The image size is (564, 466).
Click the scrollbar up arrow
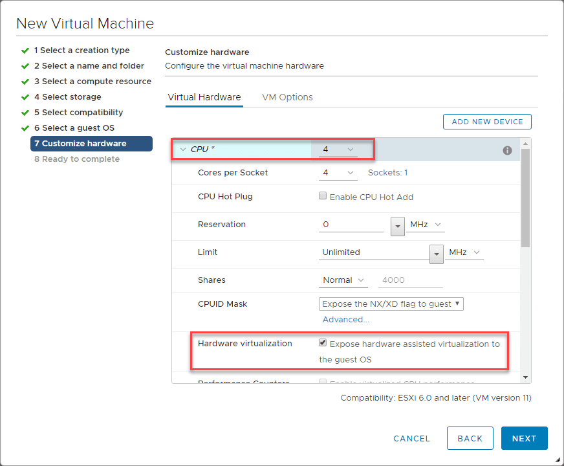525,143
